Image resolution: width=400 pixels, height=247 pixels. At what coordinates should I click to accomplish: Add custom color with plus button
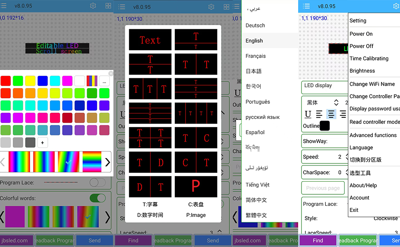click(42, 142)
